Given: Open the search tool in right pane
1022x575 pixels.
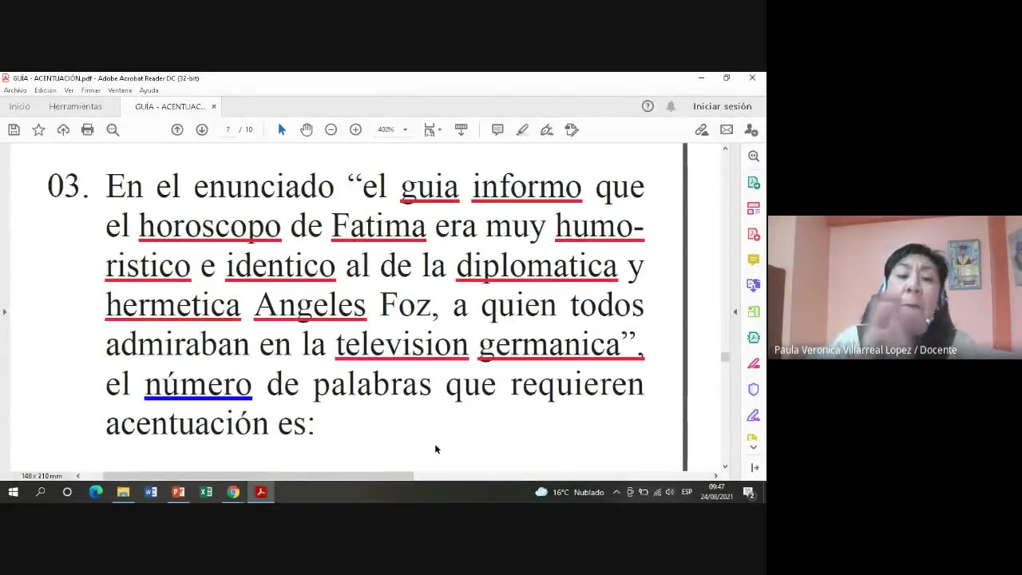Looking at the screenshot, I should (x=753, y=157).
